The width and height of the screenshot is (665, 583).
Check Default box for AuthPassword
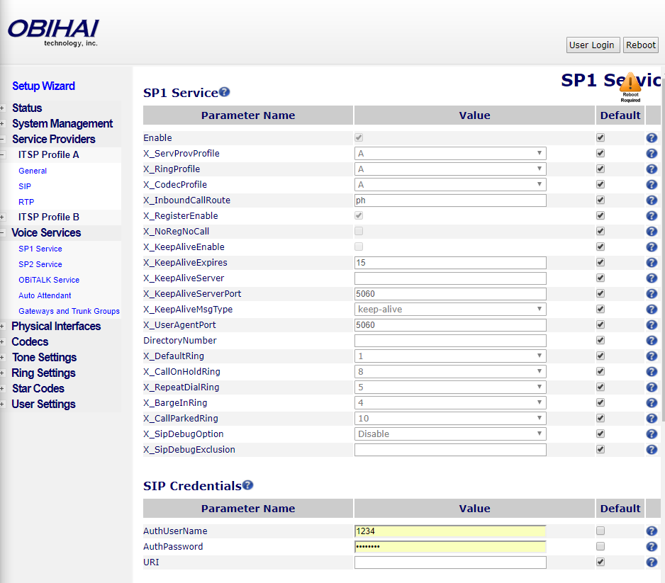[600, 546]
